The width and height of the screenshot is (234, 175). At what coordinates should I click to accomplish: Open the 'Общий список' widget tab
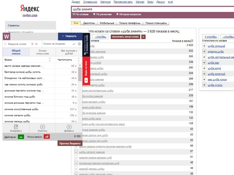tap(16, 52)
